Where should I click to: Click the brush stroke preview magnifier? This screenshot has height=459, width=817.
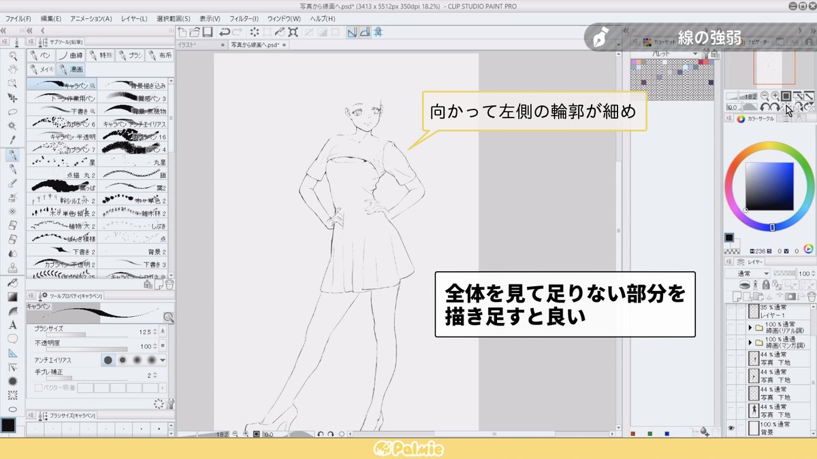[168, 317]
